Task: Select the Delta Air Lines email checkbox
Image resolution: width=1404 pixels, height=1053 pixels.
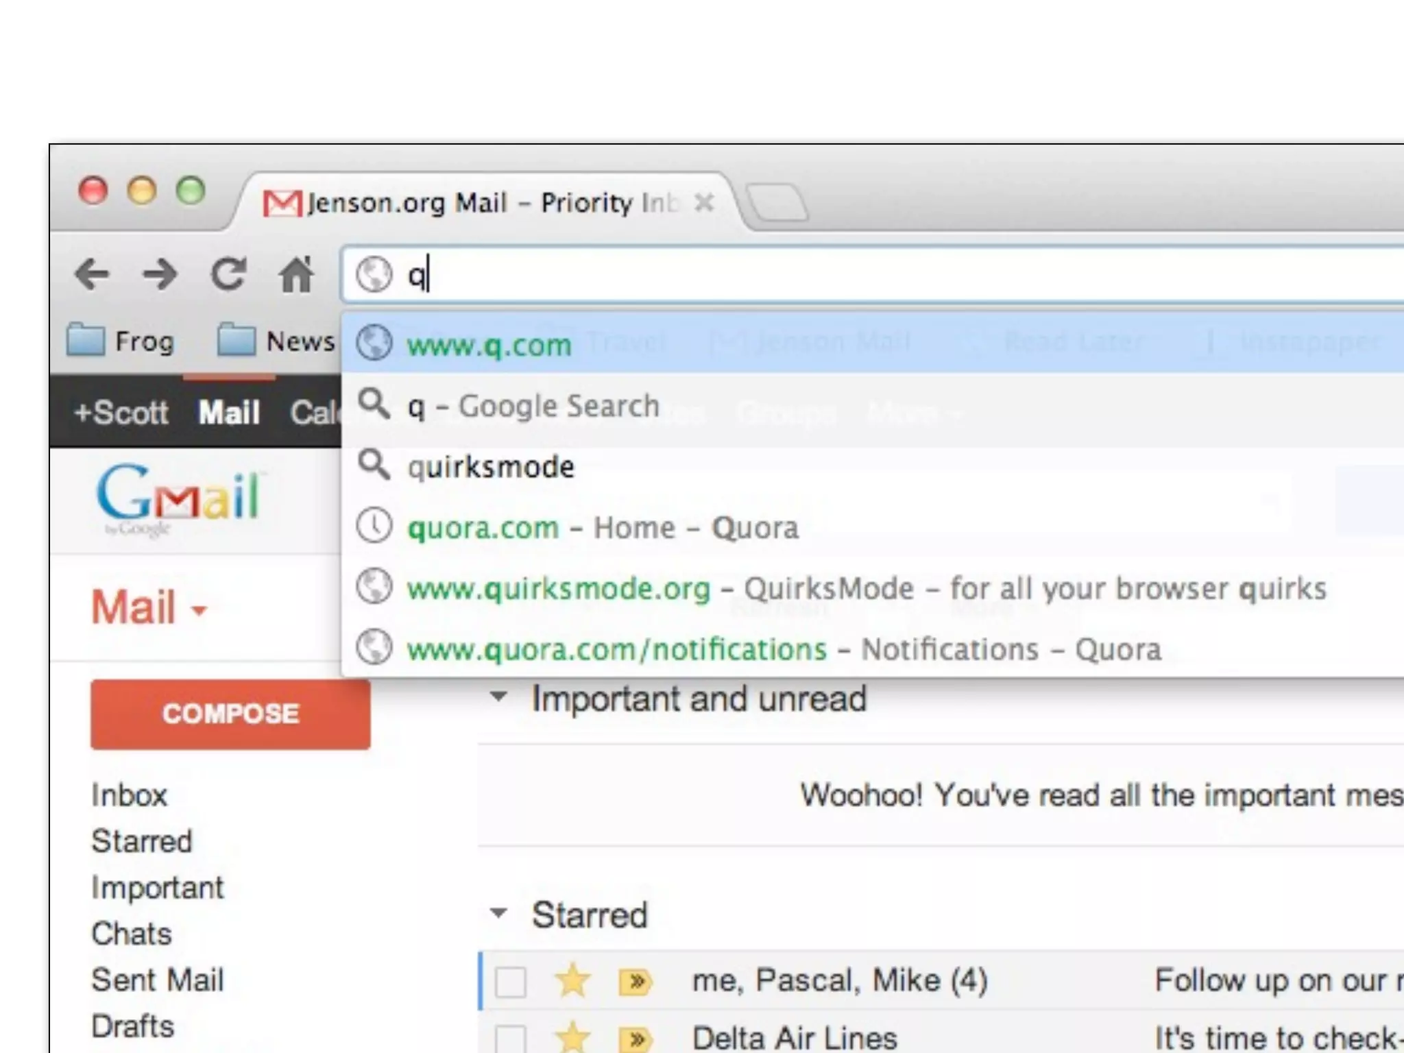Action: click(x=511, y=1039)
